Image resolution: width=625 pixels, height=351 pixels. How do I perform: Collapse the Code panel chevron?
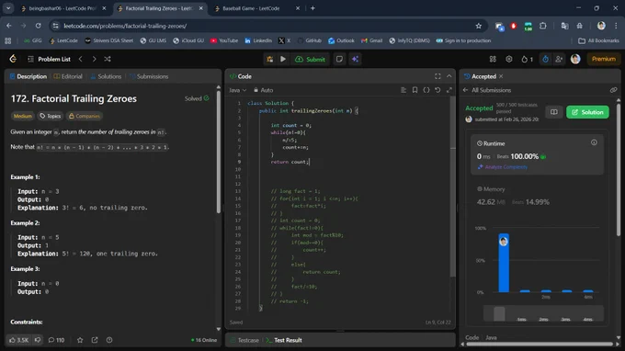[x=449, y=76]
